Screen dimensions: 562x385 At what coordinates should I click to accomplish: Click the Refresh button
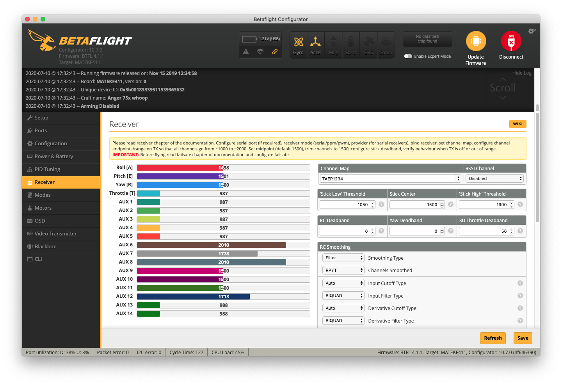[493, 338]
